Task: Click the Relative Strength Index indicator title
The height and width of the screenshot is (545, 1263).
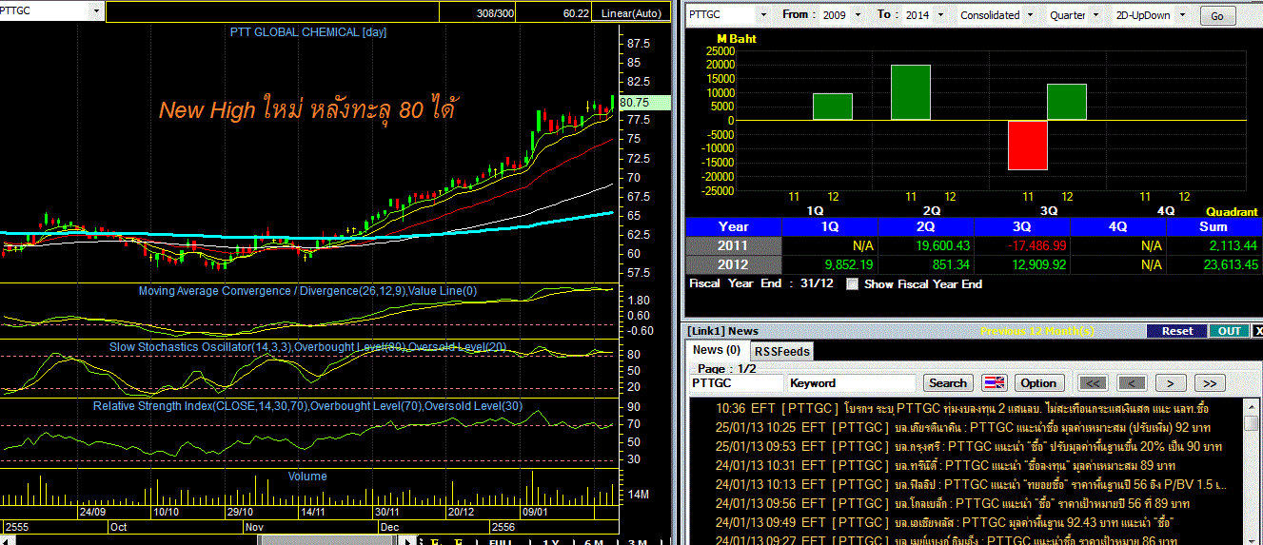Action: click(307, 406)
